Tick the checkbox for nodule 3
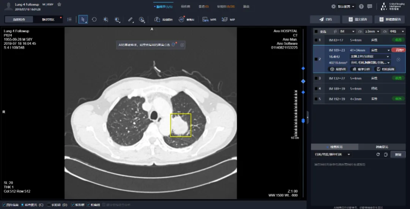The height and width of the screenshot is (209, 410). pyautogui.click(x=315, y=78)
